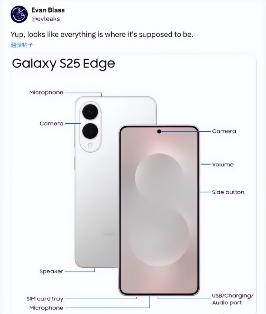266x314 pixels.
Task: Click the Side button label
Action: [x=228, y=192]
